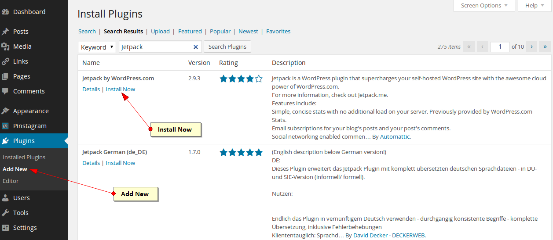Switch to the Popular tab
The height and width of the screenshot is (240, 553).
click(220, 31)
